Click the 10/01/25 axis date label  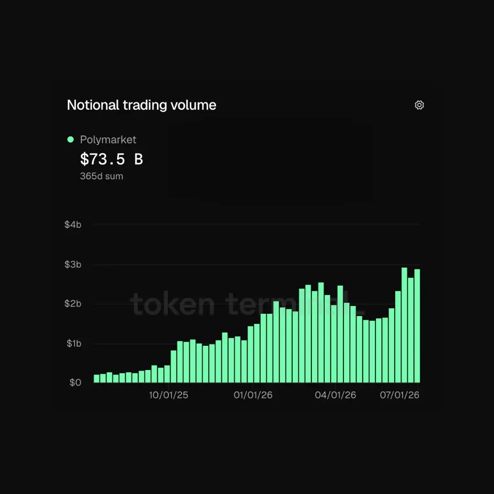click(x=168, y=395)
